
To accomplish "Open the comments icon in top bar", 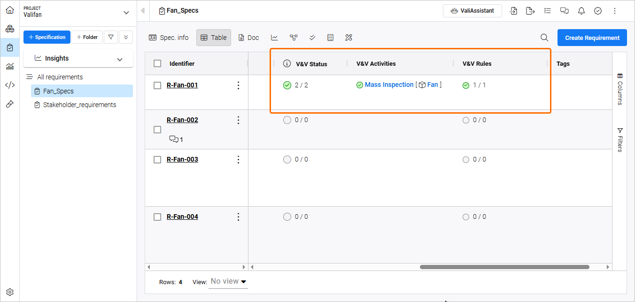I will [x=565, y=11].
